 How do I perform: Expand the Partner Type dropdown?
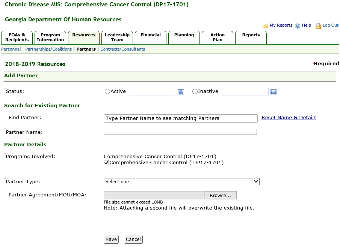(181, 181)
